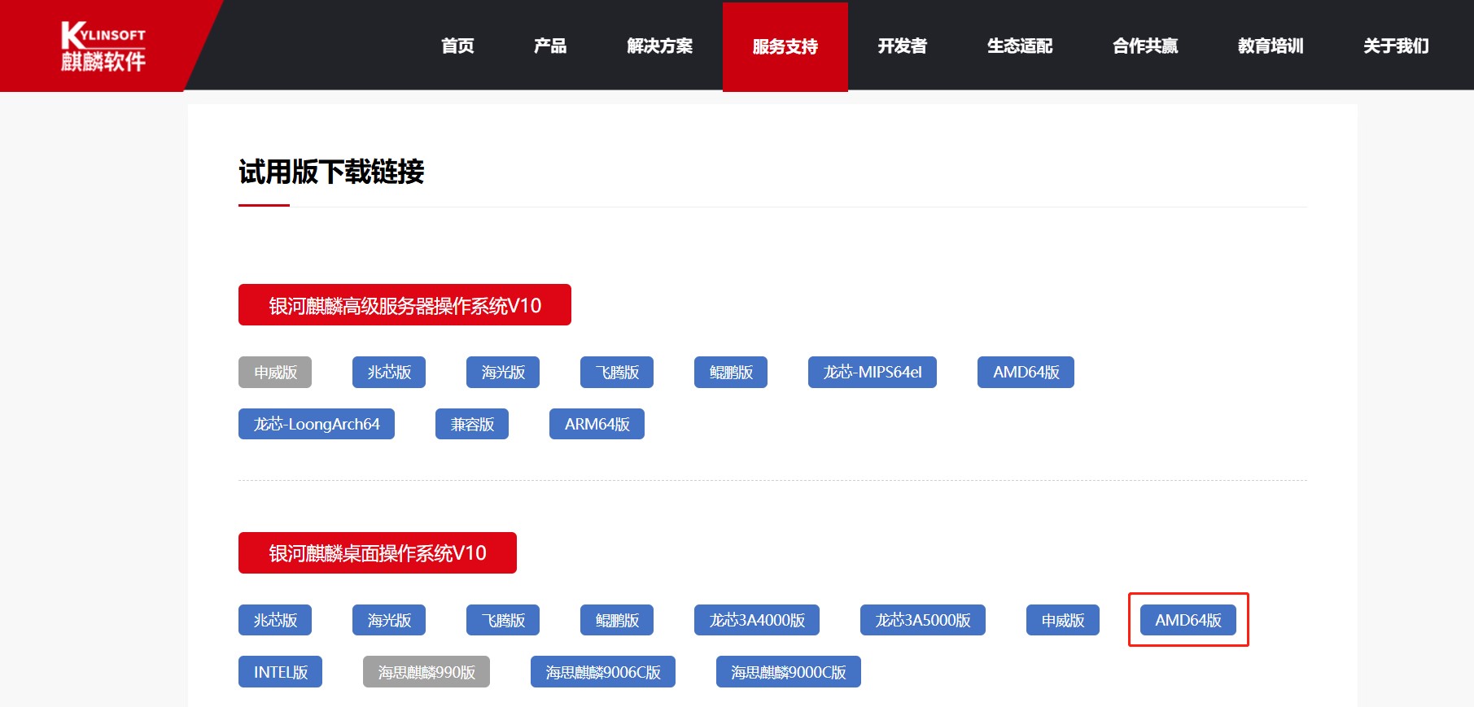This screenshot has width=1474, height=707.
Task: Click the grey 申威版 server button
Action: click(x=275, y=372)
